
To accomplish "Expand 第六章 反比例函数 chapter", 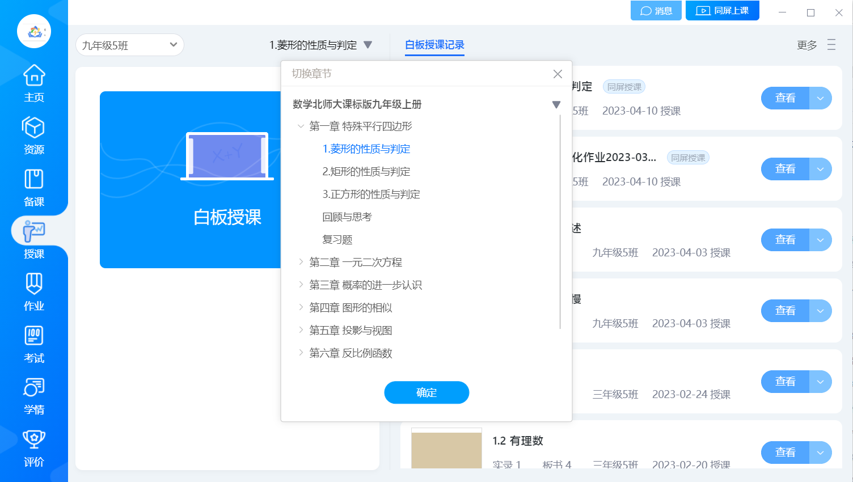I will pyautogui.click(x=301, y=353).
